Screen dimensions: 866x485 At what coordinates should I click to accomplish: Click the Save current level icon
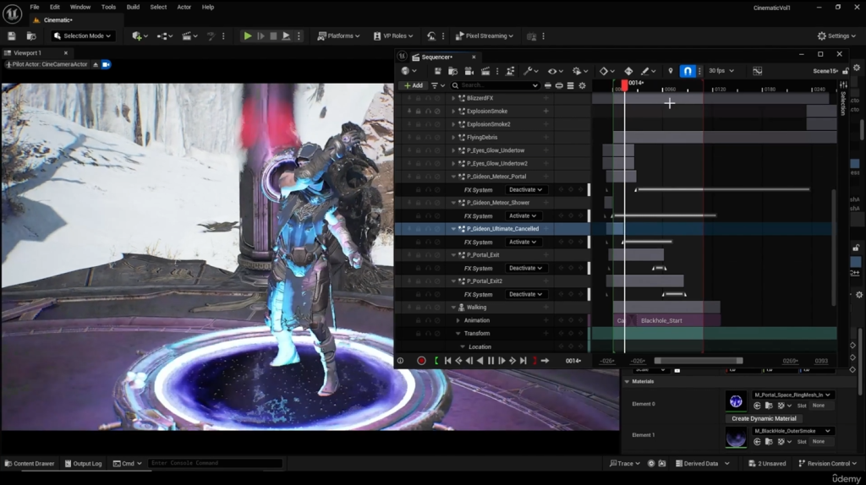[x=12, y=36]
